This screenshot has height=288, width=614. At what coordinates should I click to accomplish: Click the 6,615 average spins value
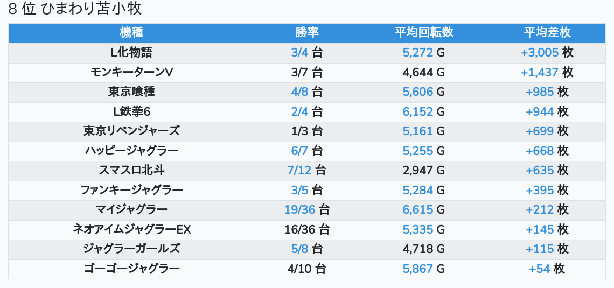click(x=418, y=209)
